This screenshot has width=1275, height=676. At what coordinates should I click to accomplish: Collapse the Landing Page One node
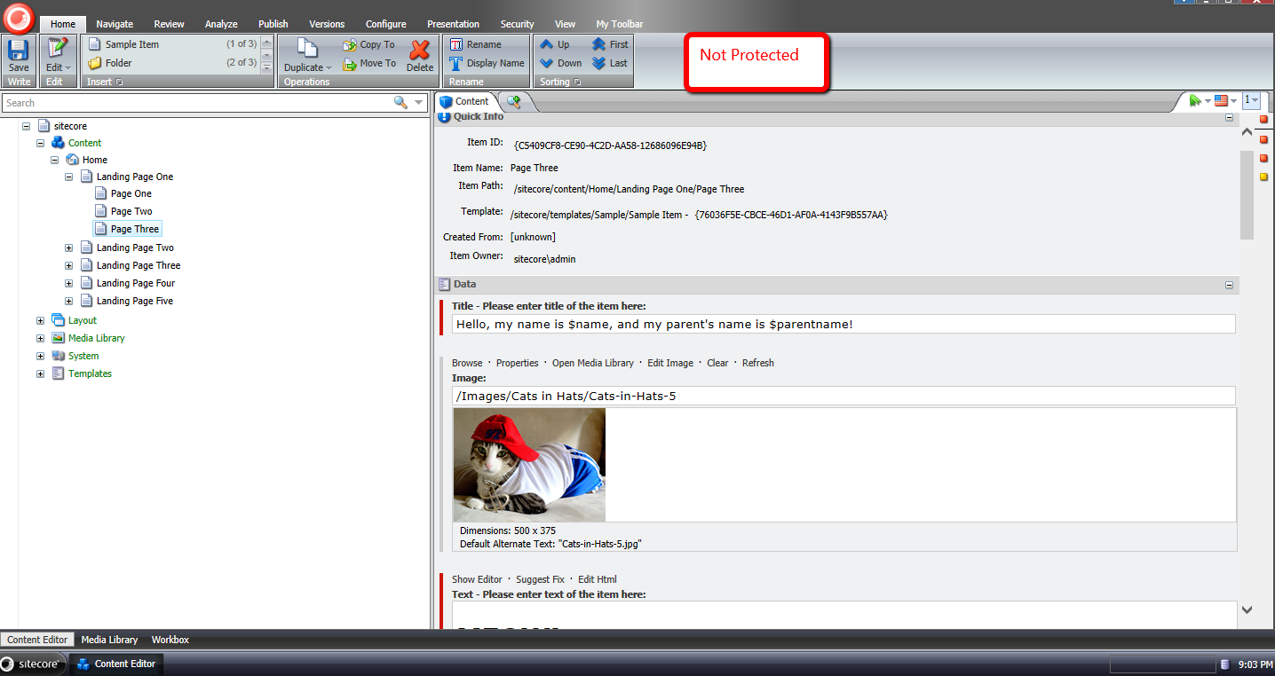pyautogui.click(x=69, y=177)
